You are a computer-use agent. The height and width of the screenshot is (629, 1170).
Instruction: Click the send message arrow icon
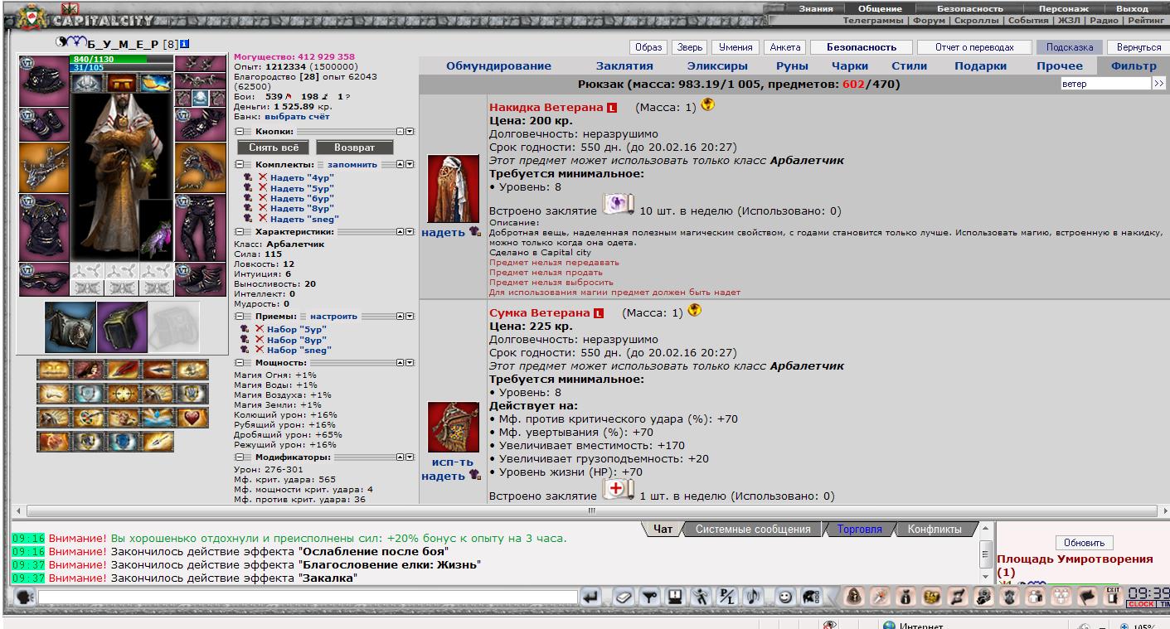[590, 597]
